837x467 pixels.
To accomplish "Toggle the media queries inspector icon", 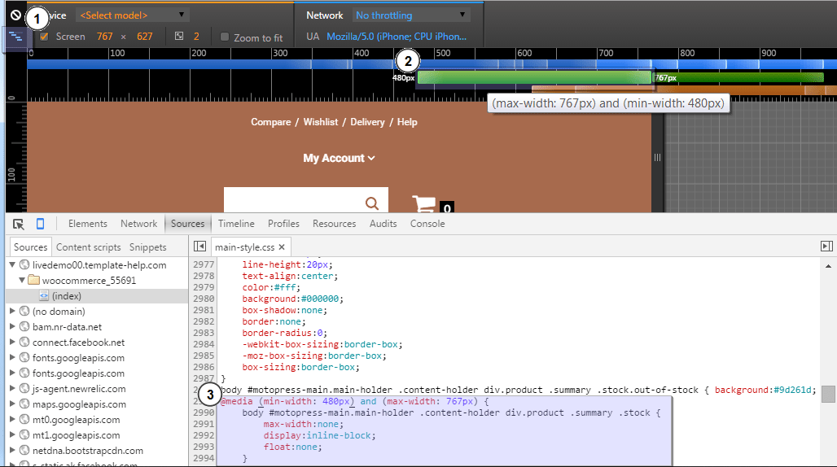I will pyautogui.click(x=16, y=37).
